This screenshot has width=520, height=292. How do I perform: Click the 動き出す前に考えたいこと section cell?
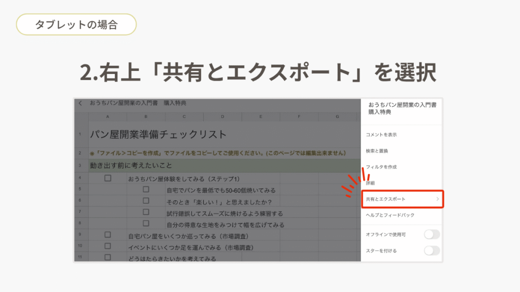click(x=224, y=166)
